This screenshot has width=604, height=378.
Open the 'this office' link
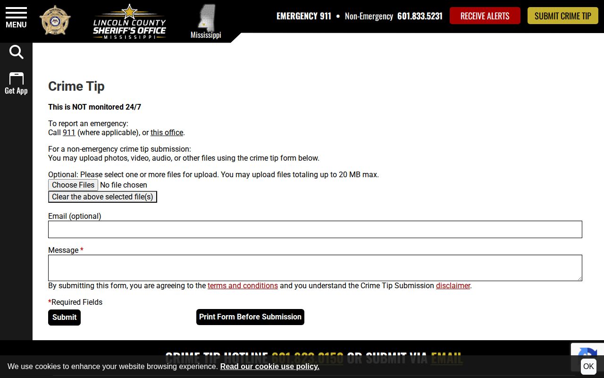(167, 132)
